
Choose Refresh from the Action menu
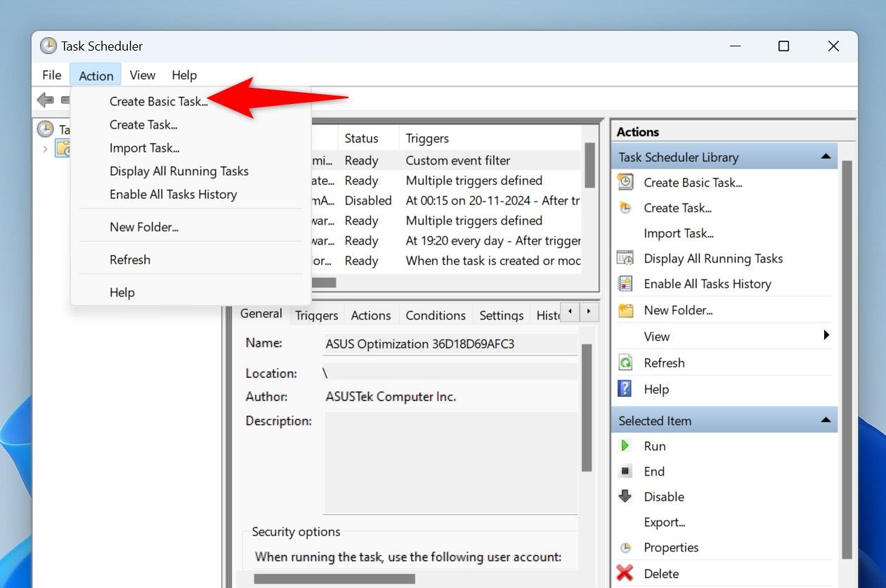pyautogui.click(x=130, y=259)
